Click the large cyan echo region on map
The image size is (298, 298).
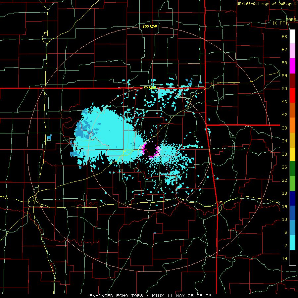pyautogui.click(x=108, y=135)
